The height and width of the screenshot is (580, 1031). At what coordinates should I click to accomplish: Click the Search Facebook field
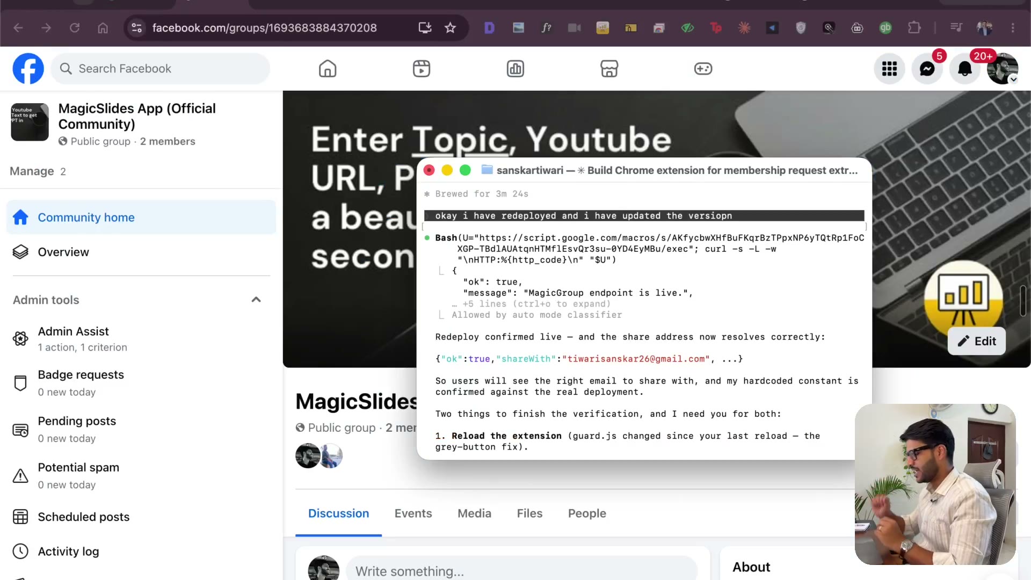pyautogui.click(x=161, y=69)
